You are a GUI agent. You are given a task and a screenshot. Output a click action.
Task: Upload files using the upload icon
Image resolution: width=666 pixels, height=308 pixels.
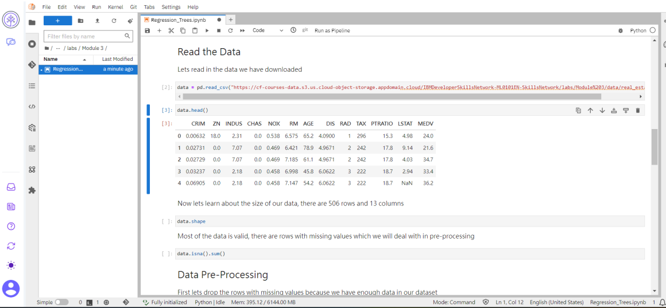pyautogui.click(x=97, y=21)
